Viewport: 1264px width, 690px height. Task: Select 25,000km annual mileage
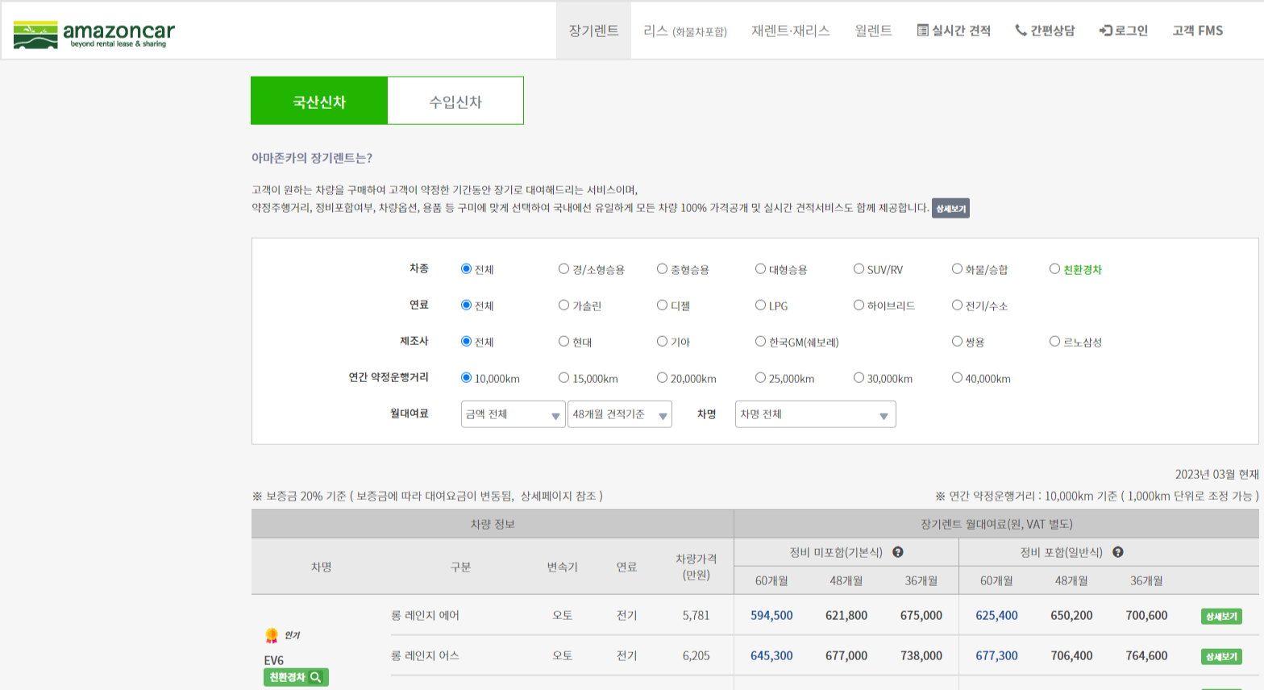760,377
